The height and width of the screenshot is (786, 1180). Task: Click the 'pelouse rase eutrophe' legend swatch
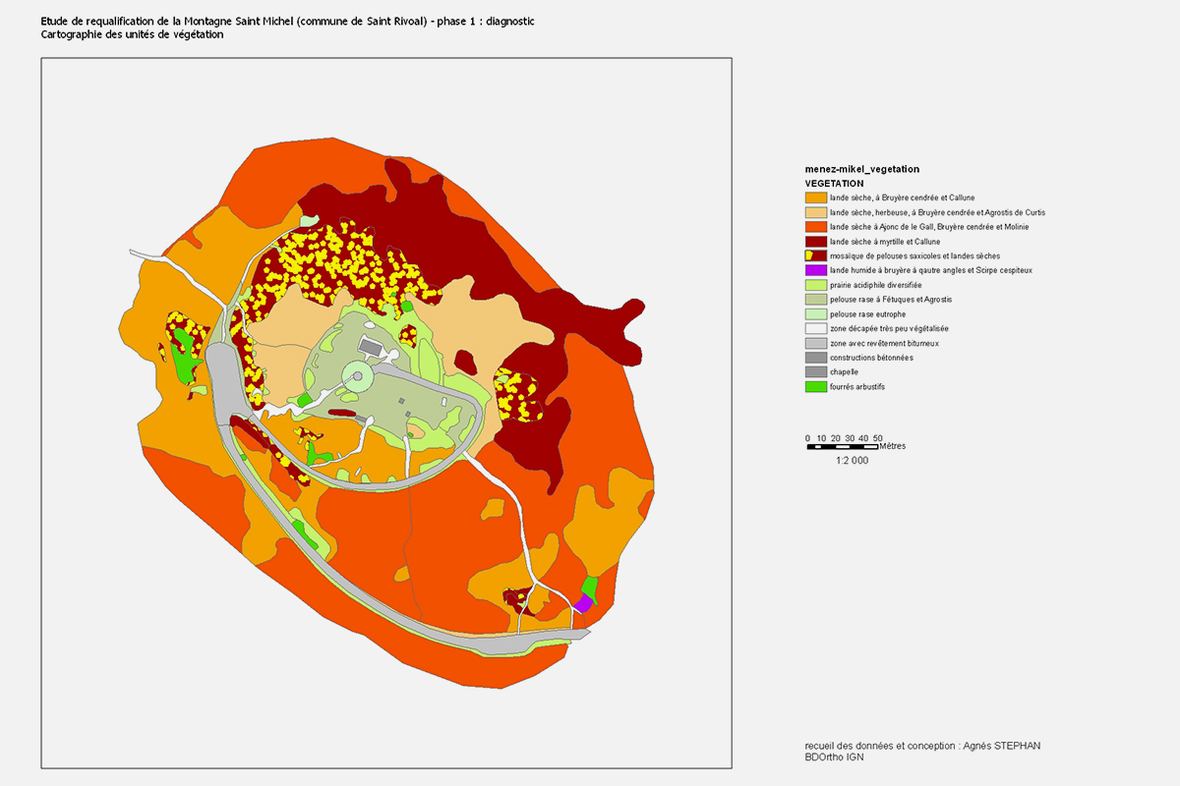click(x=815, y=313)
